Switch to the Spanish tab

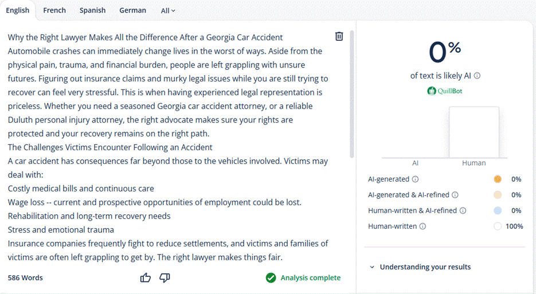coord(93,10)
